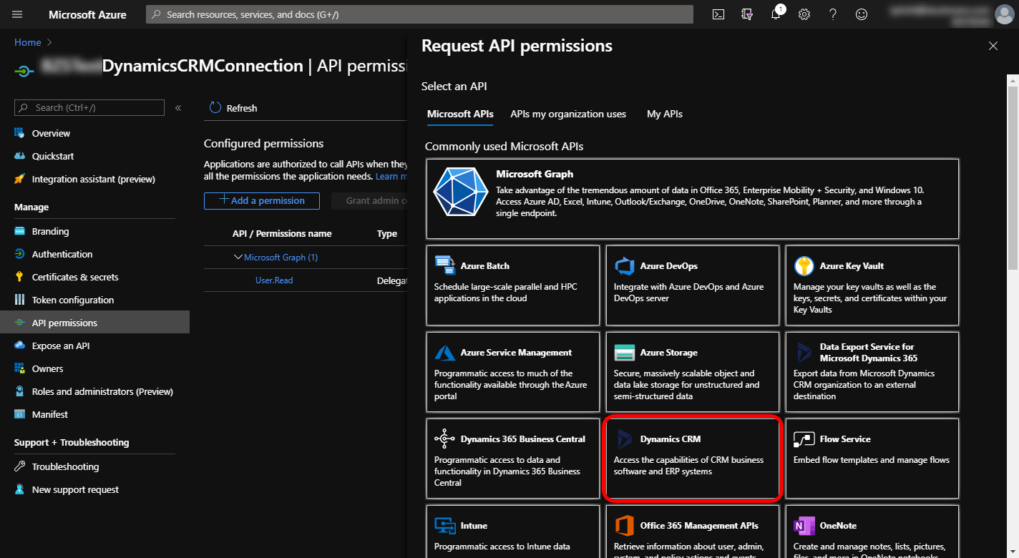Select Dynamics 365 Business Central tile
The height and width of the screenshot is (558, 1019).
513,458
